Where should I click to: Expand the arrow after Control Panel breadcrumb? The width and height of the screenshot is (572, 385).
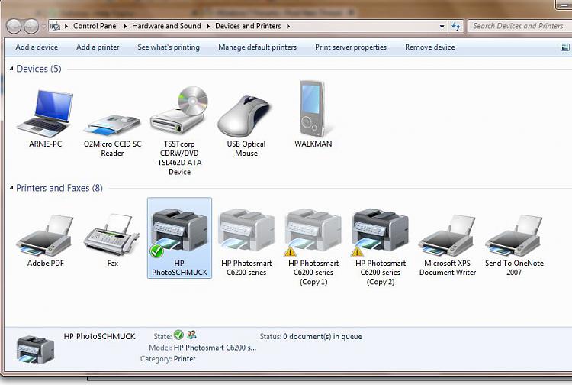point(125,26)
